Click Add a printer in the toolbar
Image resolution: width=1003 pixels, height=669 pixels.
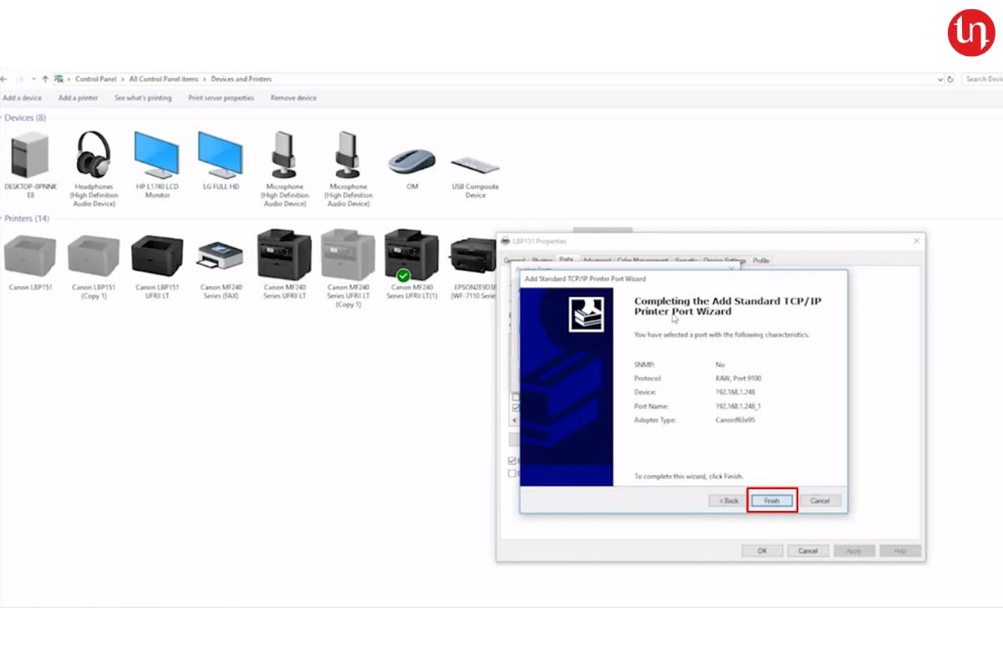point(78,98)
